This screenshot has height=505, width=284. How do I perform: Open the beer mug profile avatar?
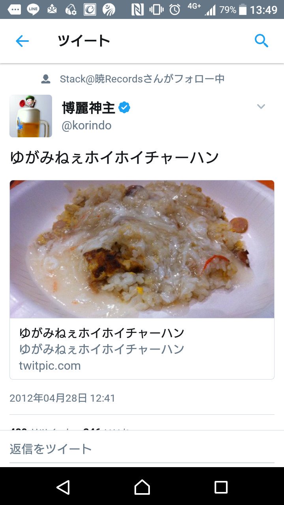pos(31,116)
